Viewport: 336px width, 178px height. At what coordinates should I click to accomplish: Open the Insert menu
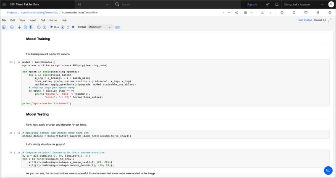[x=33, y=20]
